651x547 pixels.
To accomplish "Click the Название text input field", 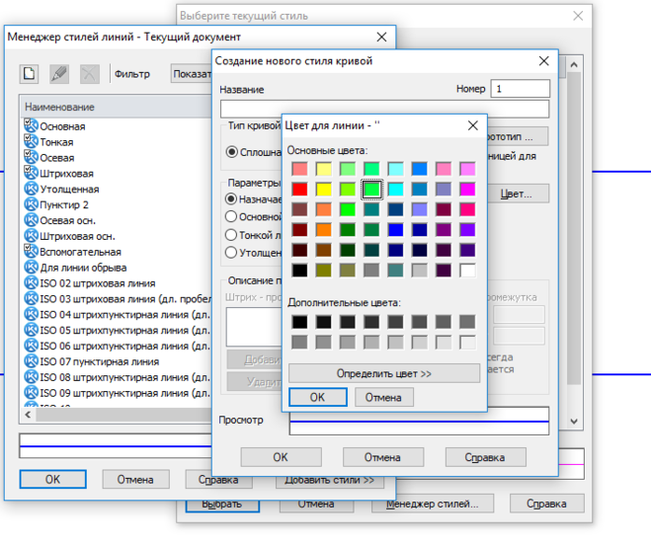I will tap(384, 109).
